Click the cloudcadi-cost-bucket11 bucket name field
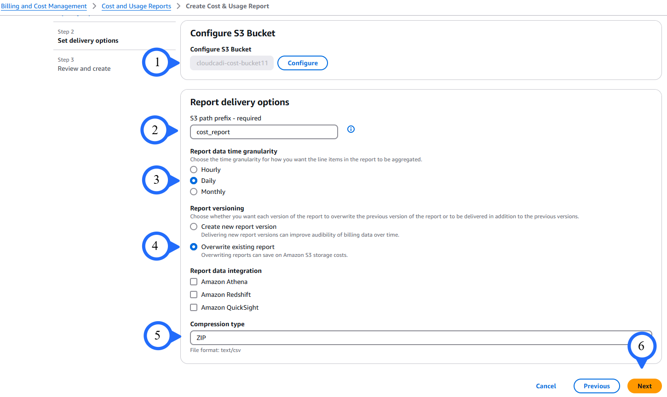This screenshot has height=397, width=667. 231,63
